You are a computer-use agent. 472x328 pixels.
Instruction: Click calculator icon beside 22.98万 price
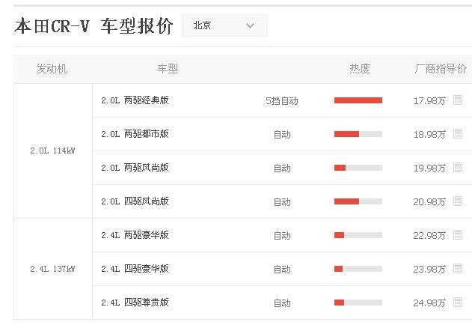click(458, 235)
